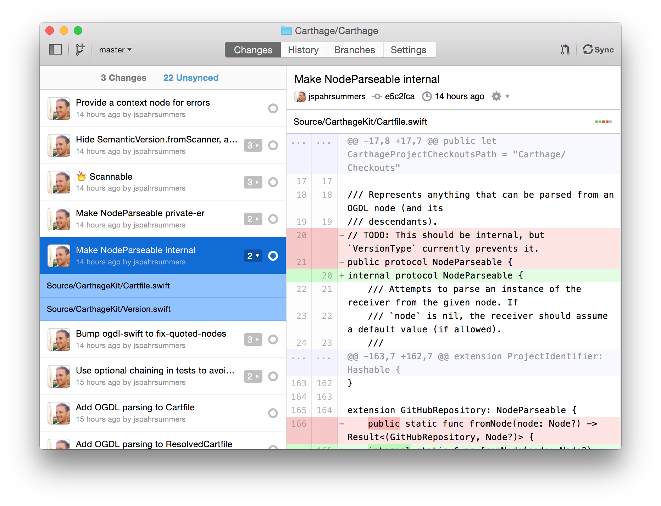This screenshot has height=506, width=661.
Task: Click jspahrsummers avatar in commit header
Action: coord(300,96)
